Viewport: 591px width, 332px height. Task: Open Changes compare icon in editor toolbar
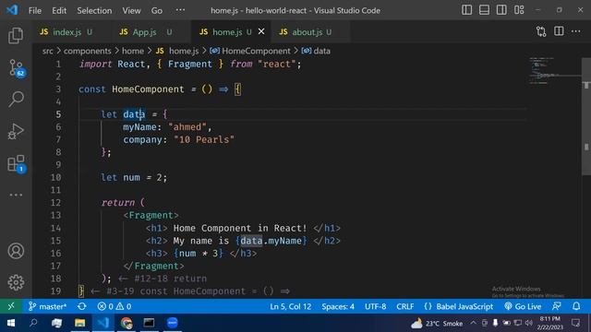pos(541,31)
